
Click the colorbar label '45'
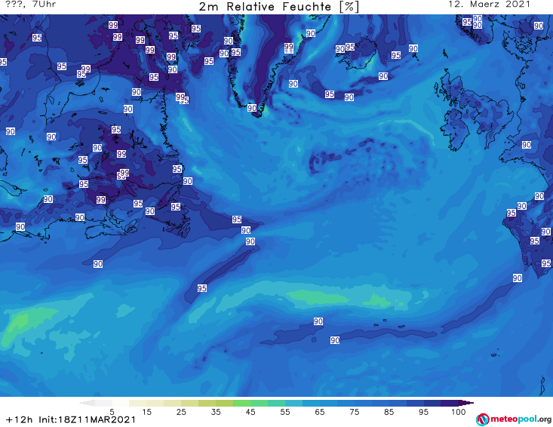click(250, 411)
